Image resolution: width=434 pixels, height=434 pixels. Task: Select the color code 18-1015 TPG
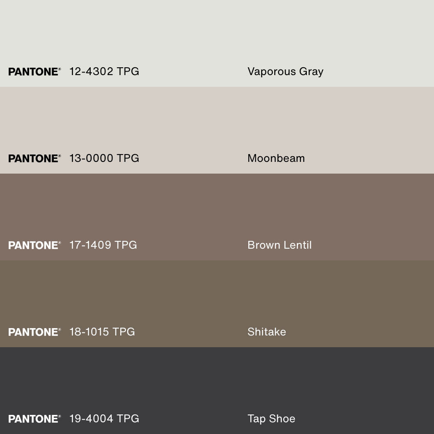102,332
